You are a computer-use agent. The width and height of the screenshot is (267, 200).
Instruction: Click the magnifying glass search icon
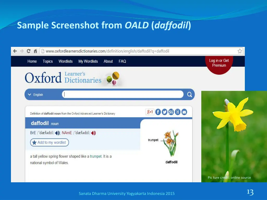(189, 94)
